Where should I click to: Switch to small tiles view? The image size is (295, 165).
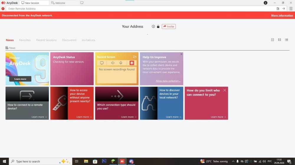(x=280, y=40)
